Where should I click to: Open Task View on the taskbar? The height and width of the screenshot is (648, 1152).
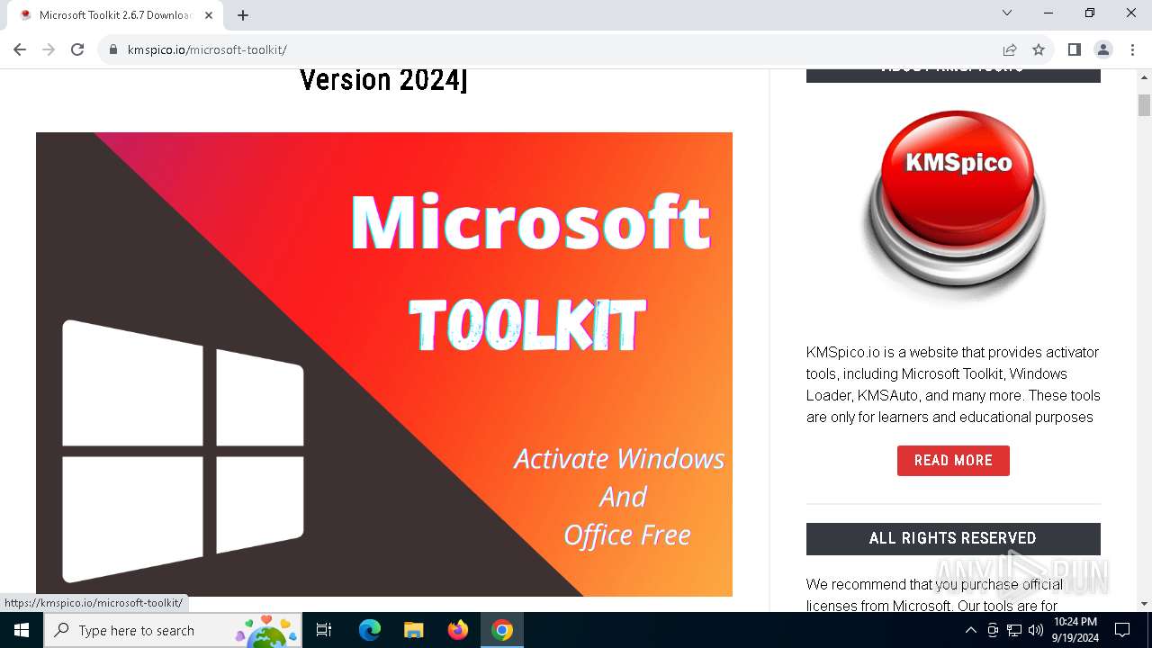click(324, 630)
